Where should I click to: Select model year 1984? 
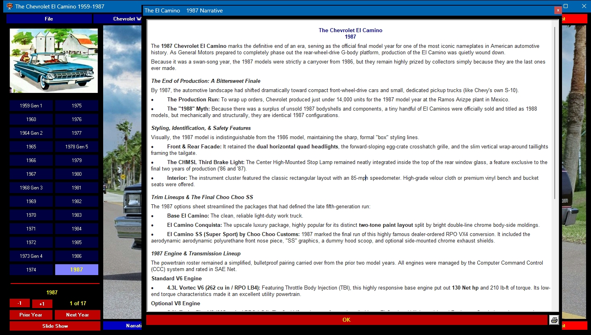click(x=77, y=229)
